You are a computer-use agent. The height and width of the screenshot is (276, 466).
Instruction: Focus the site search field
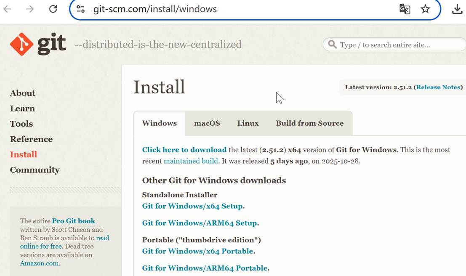click(x=394, y=45)
